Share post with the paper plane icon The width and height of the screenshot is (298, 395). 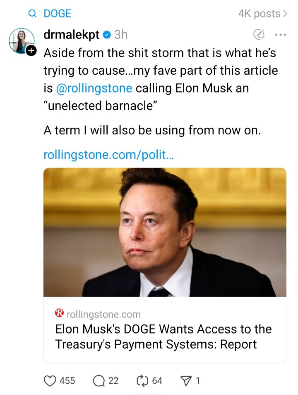point(186,380)
